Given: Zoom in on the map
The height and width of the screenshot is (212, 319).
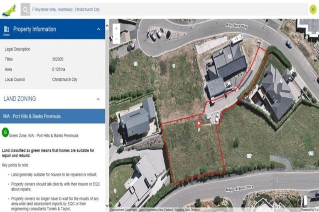Looking at the screenshot, I should [116, 29].
